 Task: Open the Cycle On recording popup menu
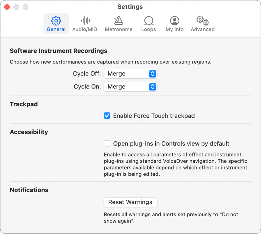click(130, 87)
